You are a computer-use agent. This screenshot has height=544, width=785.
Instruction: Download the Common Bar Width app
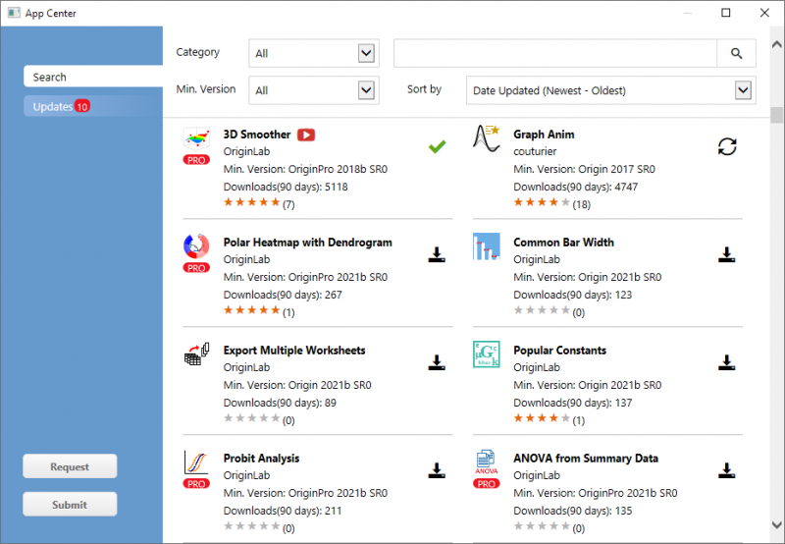click(726, 254)
